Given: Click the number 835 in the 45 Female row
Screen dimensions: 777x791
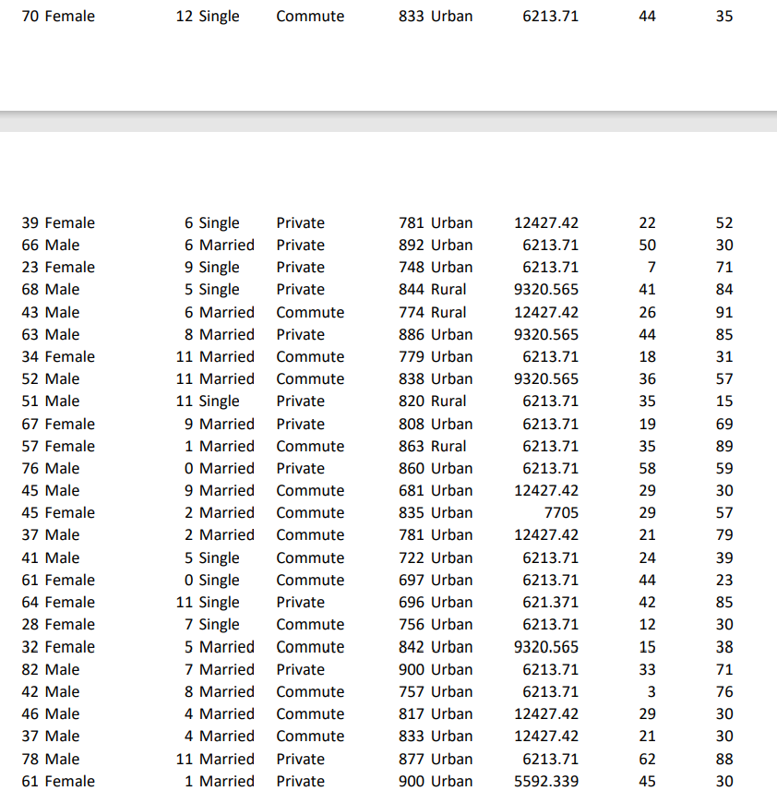Looking at the screenshot, I should (412, 512).
